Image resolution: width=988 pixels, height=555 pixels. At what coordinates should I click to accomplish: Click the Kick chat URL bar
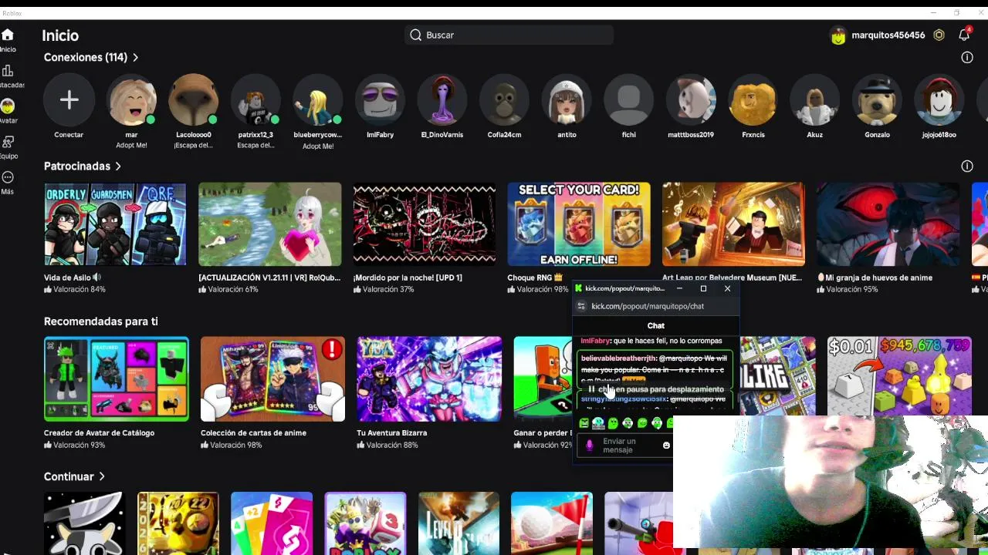(656, 306)
